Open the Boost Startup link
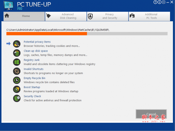Screen dimensions: 175x131 click(32, 87)
